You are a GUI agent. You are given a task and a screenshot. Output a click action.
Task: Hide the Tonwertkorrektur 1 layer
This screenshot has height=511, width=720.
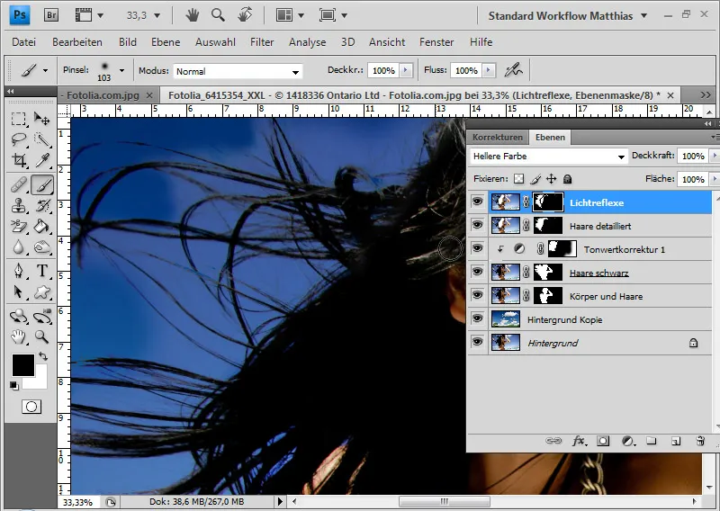pyautogui.click(x=477, y=248)
